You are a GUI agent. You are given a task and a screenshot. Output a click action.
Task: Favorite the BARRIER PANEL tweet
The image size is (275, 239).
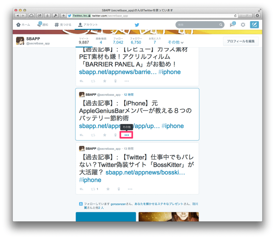[x=104, y=81]
